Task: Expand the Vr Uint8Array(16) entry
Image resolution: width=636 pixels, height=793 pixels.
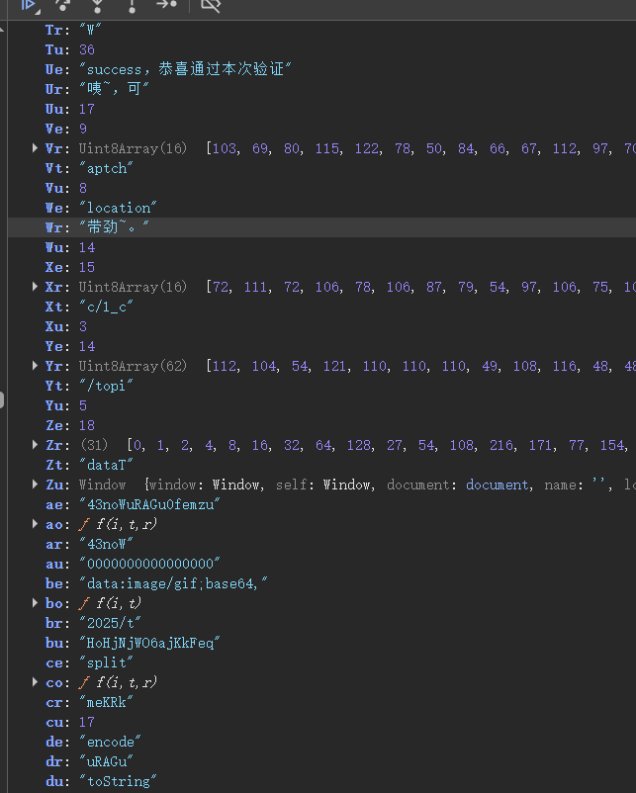Action: pyautogui.click(x=35, y=148)
